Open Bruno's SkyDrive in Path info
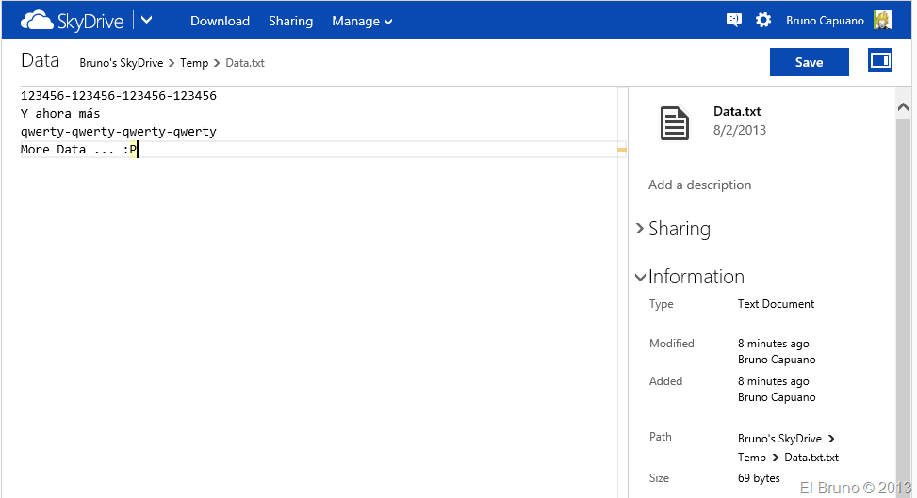The height and width of the screenshot is (498, 917). tap(779, 439)
